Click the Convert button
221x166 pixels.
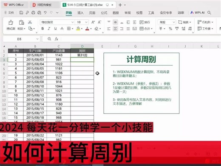pos(185,22)
